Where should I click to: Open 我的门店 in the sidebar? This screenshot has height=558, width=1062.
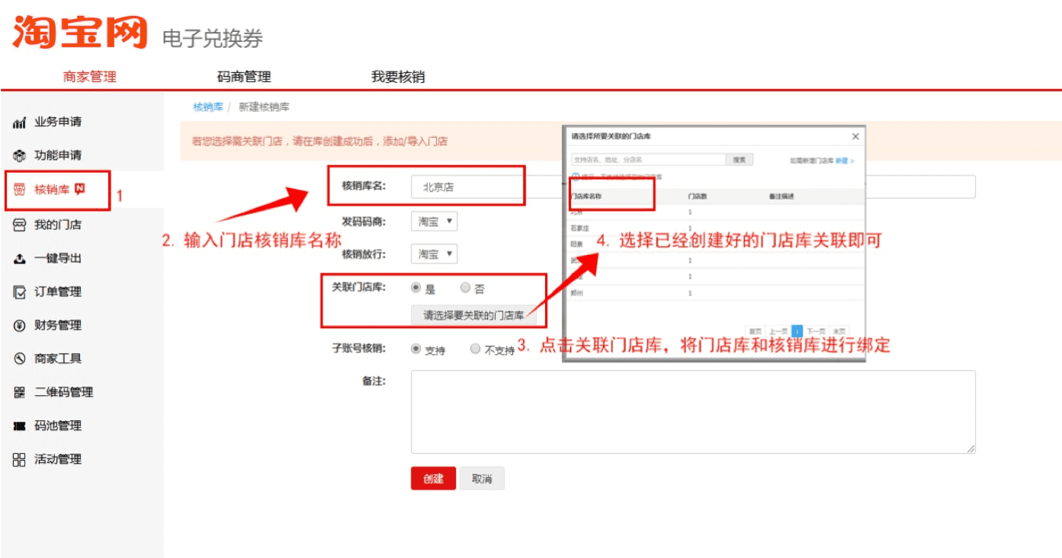point(58,225)
